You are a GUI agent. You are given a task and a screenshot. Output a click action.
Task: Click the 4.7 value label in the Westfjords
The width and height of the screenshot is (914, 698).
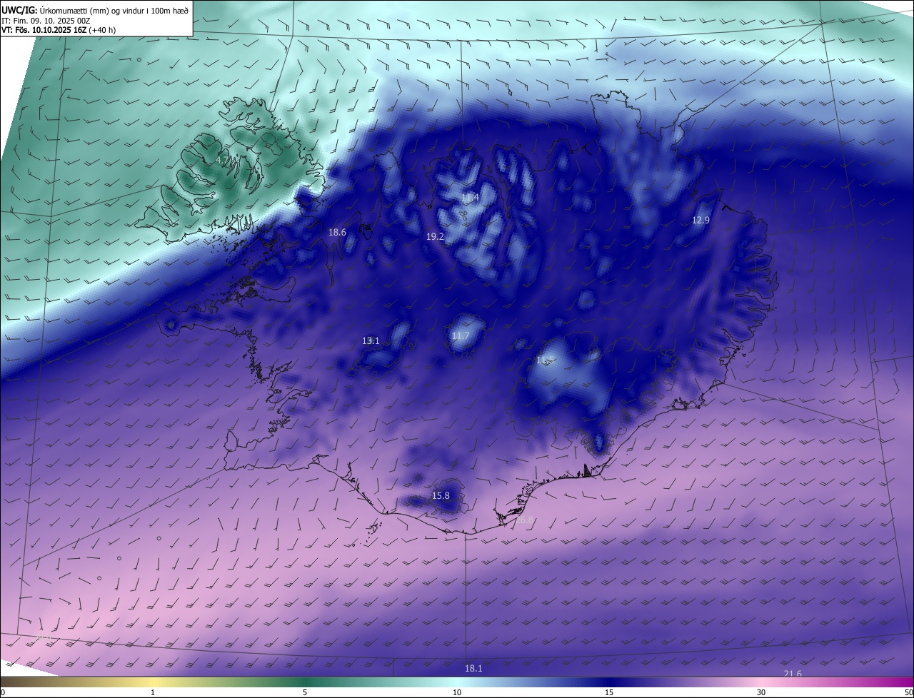point(222,160)
